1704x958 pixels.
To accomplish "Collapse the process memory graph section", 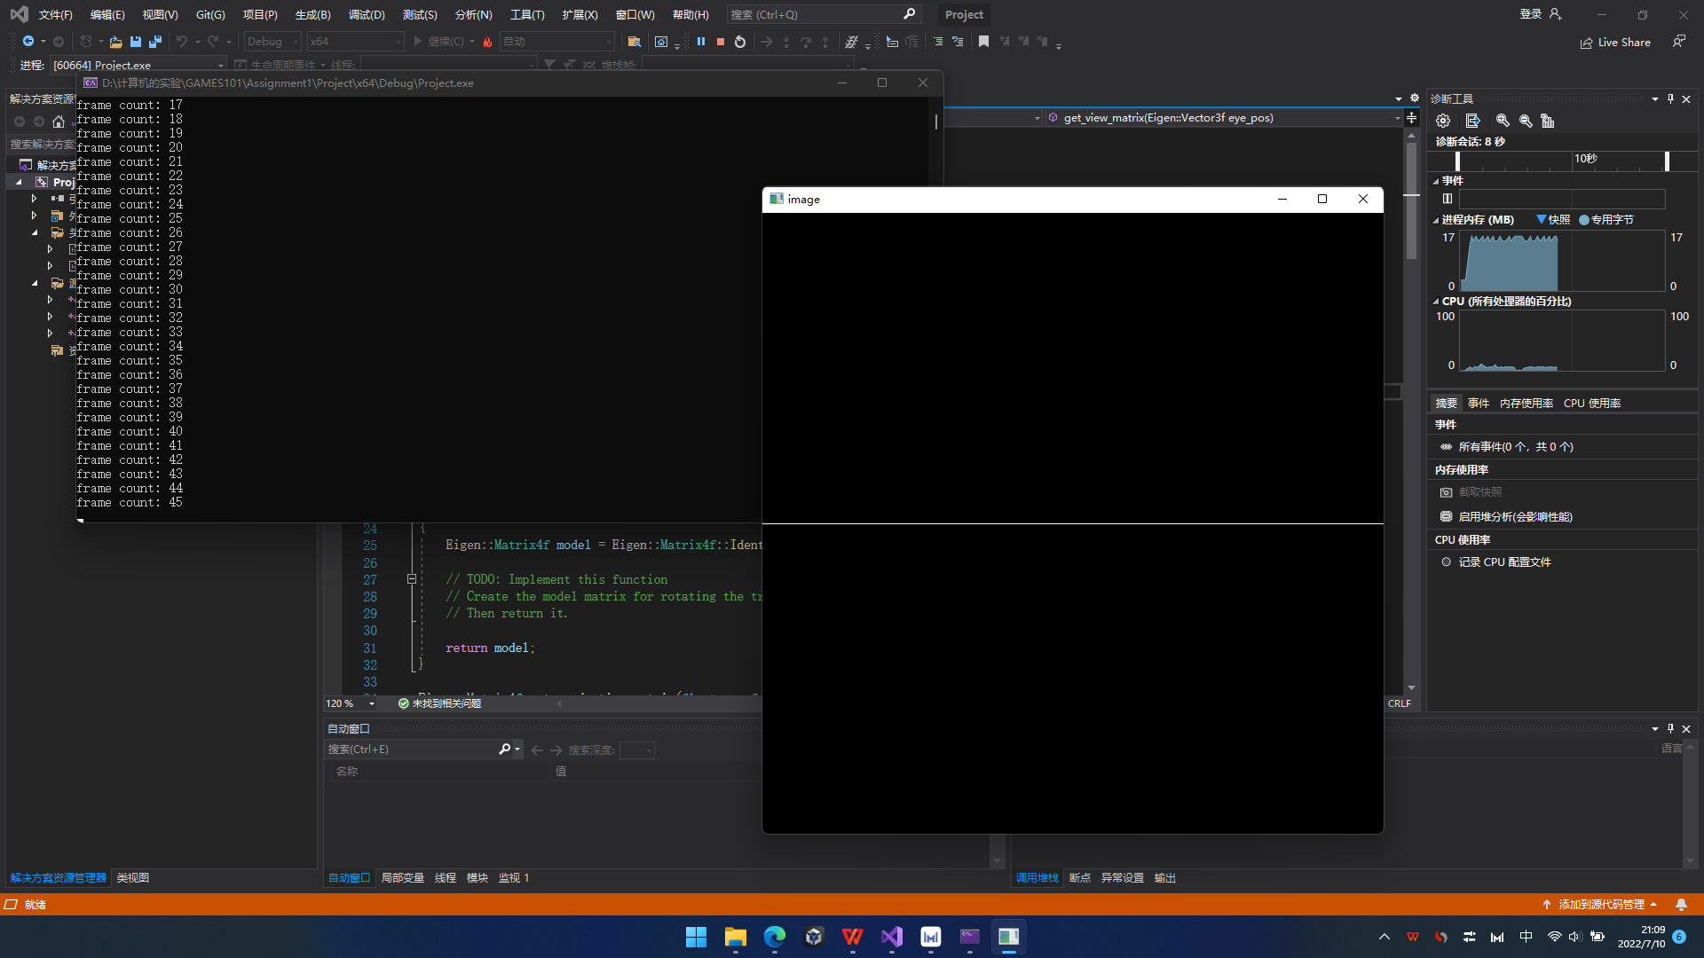I will pos(1436,220).
